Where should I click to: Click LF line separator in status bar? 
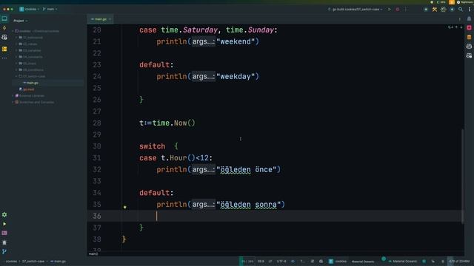pos(270,261)
